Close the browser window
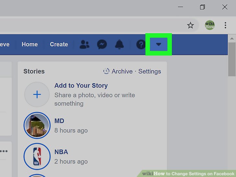 [x=225, y=7]
